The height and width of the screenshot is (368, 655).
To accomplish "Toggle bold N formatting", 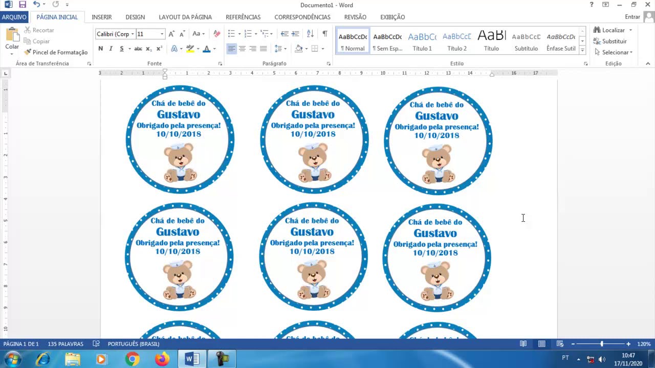I will pos(100,49).
